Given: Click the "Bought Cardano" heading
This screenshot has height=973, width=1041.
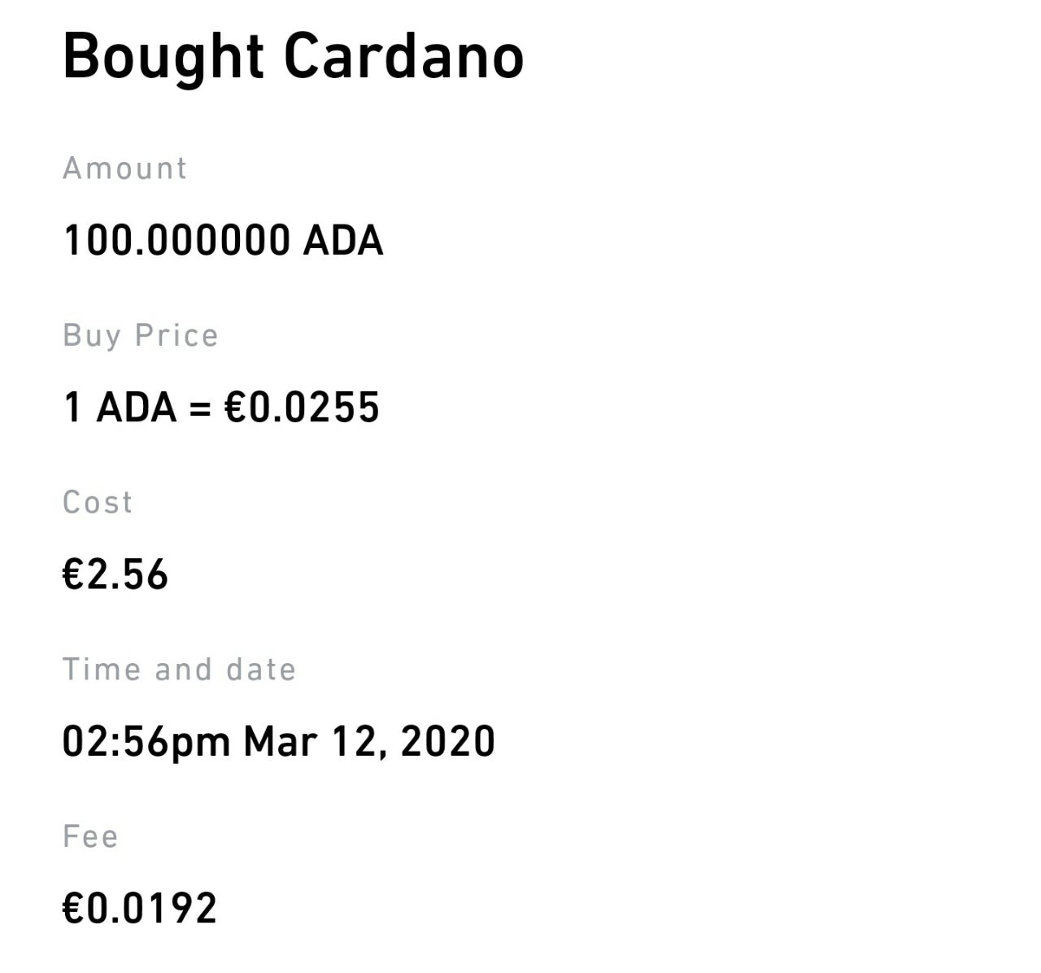Looking at the screenshot, I should (x=293, y=57).
